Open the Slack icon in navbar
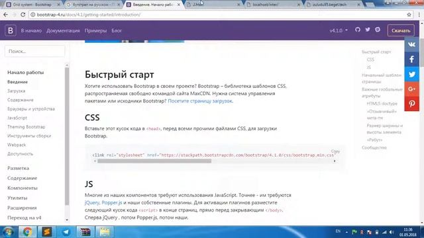This screenshot has width=424, height=238. pyautogui.click(x=378, y=30)
